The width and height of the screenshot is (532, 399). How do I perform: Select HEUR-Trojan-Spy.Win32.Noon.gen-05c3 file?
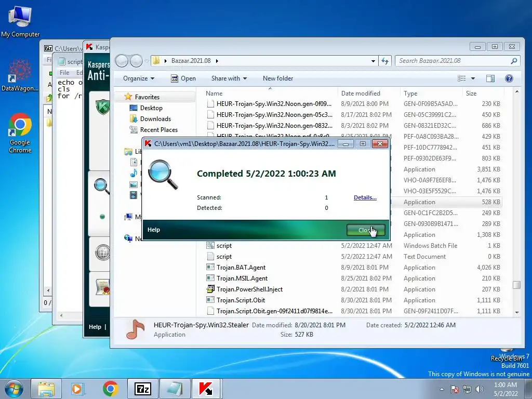pos(274,115)
